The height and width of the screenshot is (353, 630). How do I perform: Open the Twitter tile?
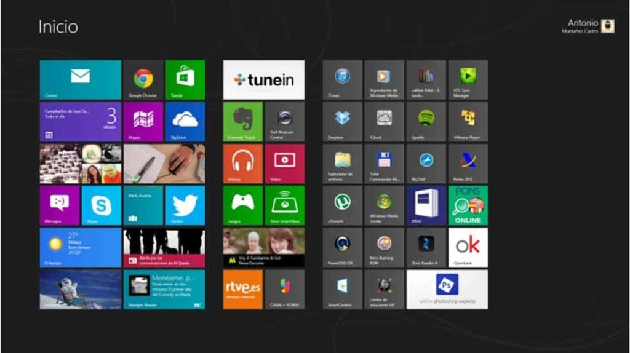click(x=185, y=205)
